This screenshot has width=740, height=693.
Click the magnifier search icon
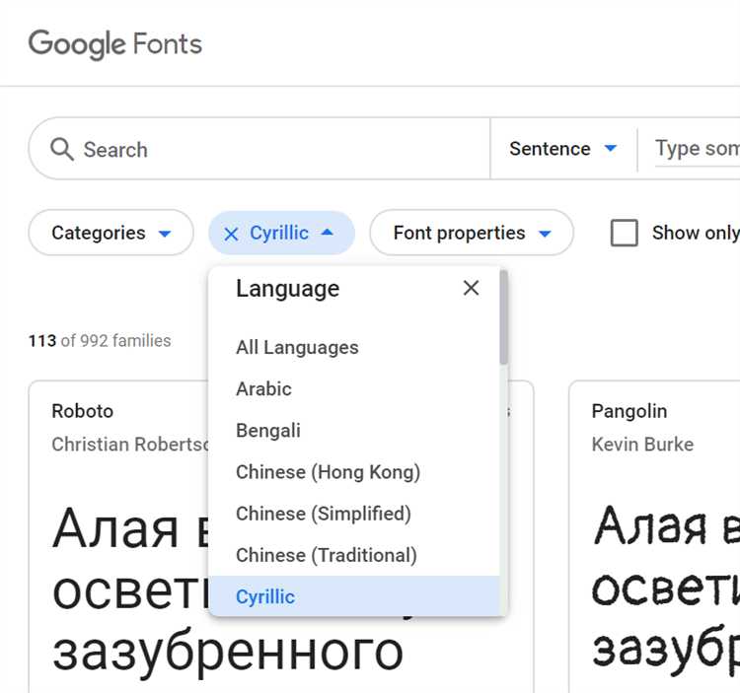[x=62, y=149]
